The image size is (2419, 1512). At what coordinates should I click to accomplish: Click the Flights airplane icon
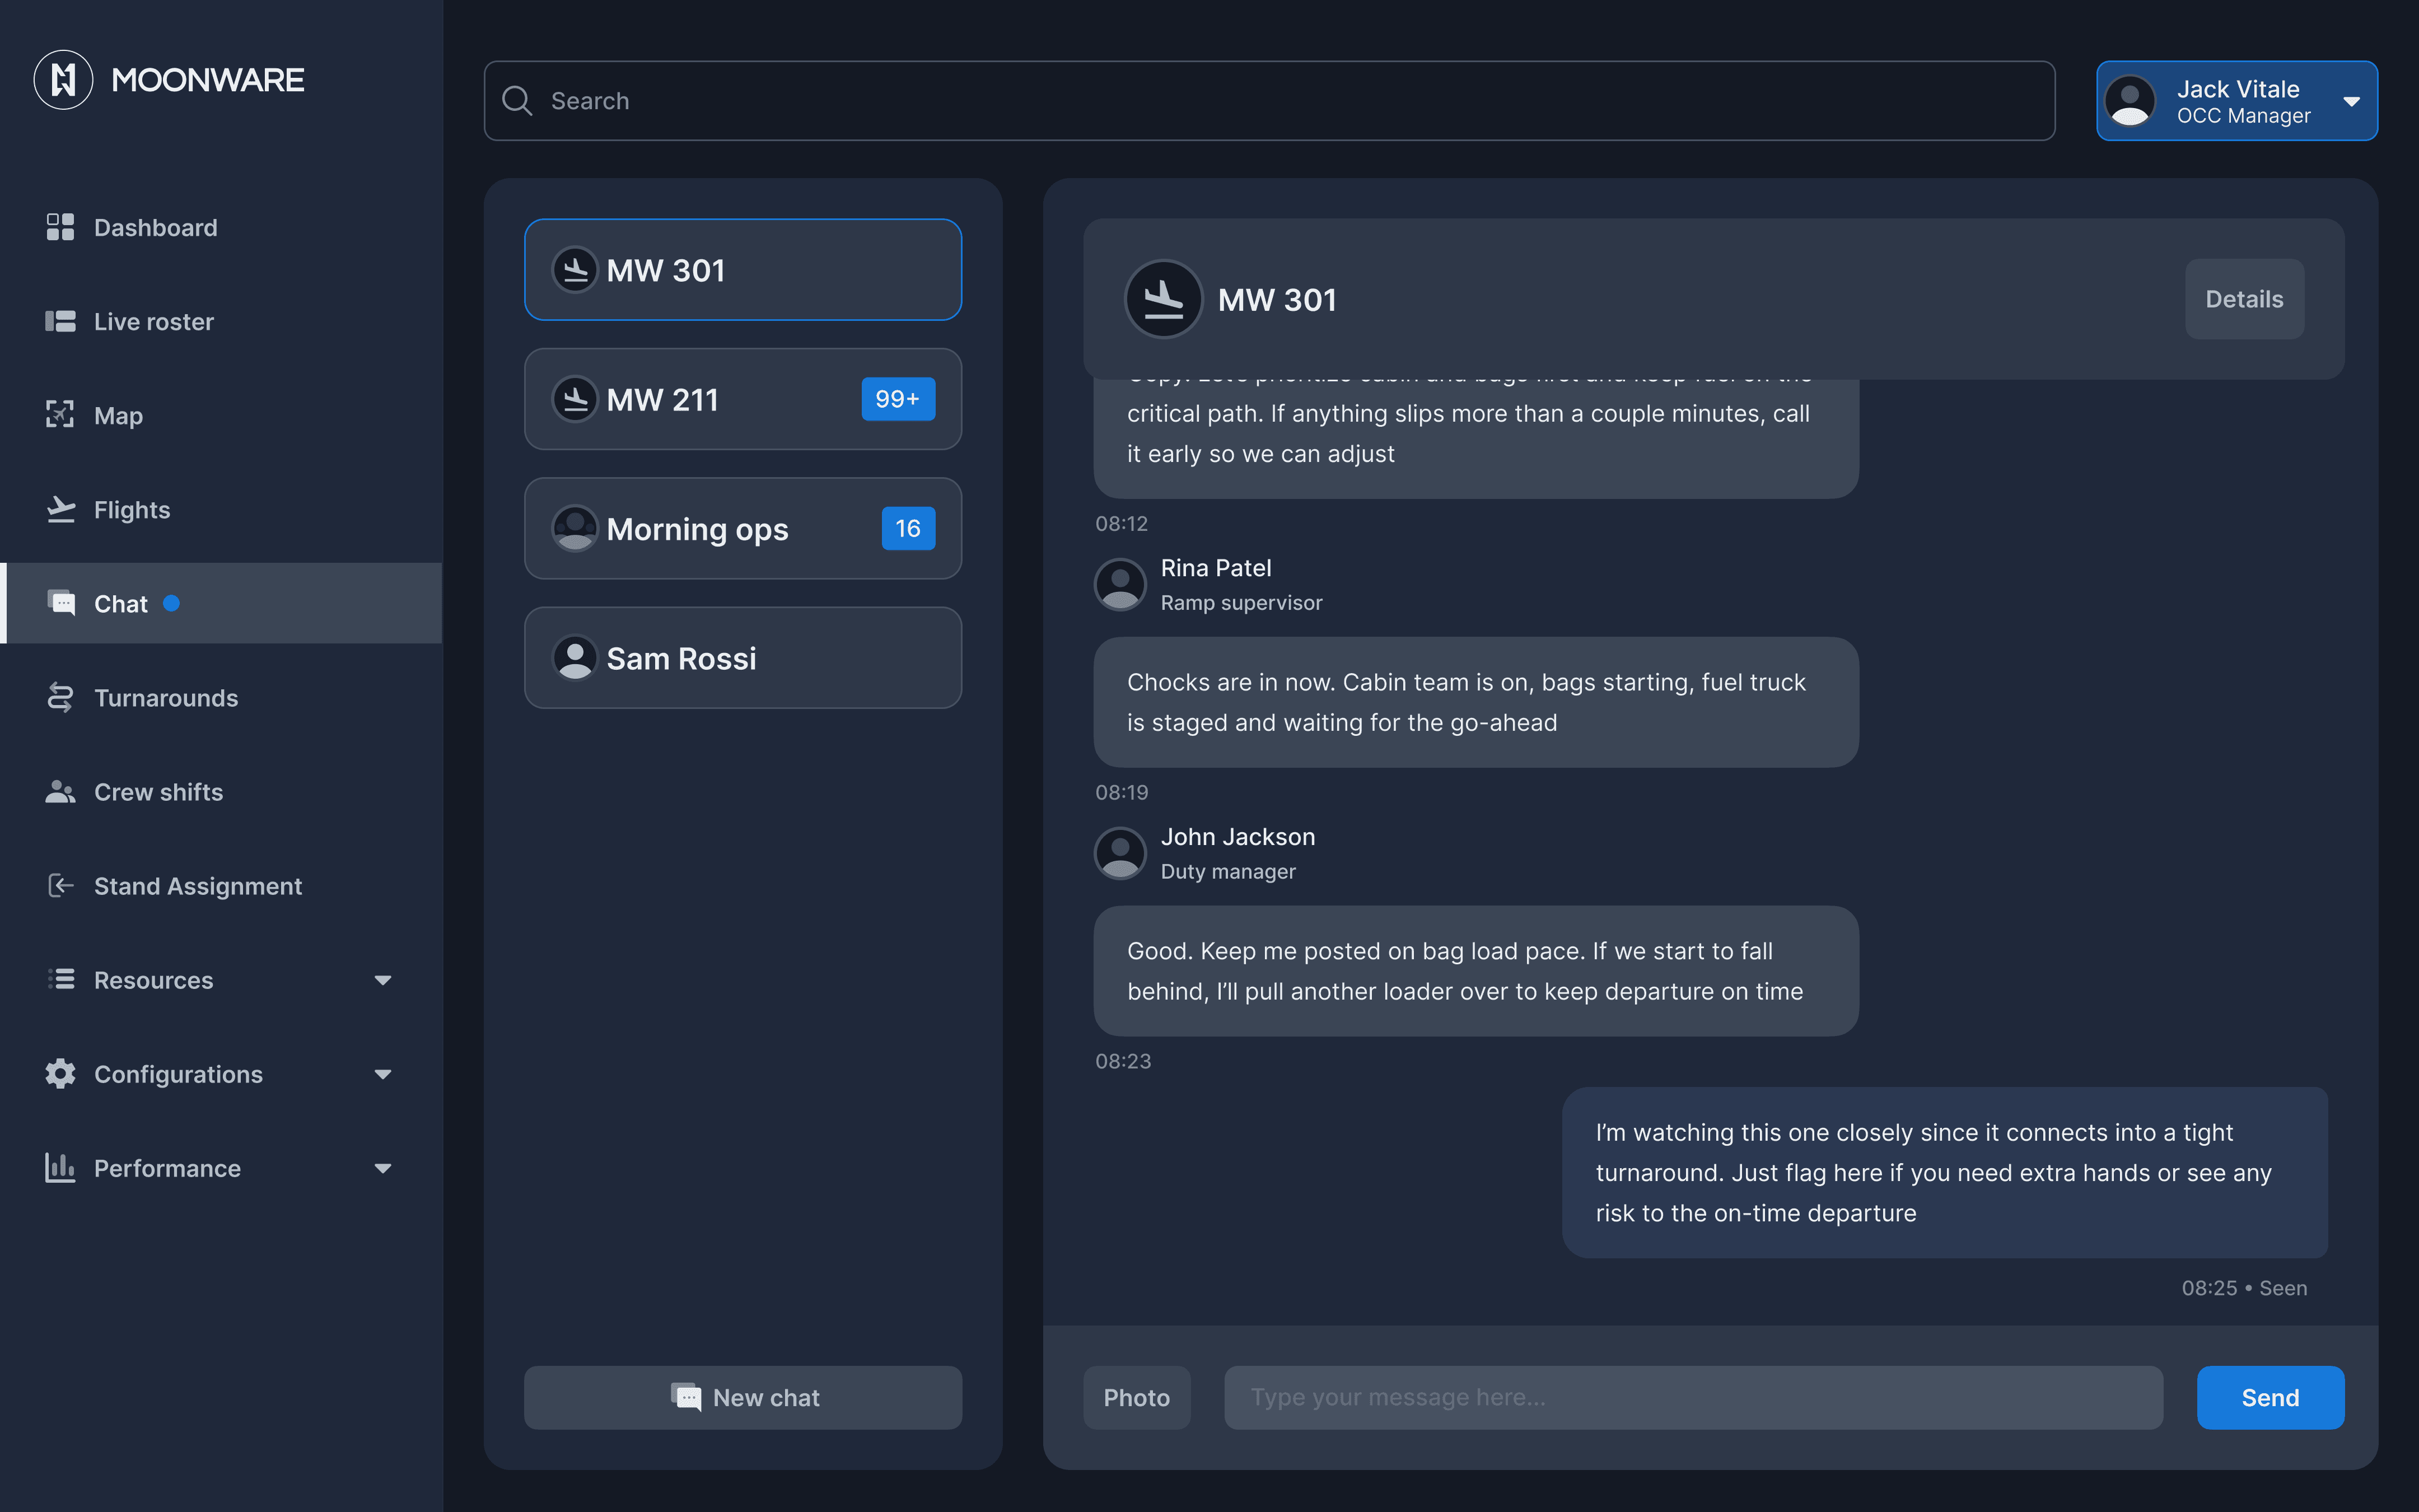(60, 509)
